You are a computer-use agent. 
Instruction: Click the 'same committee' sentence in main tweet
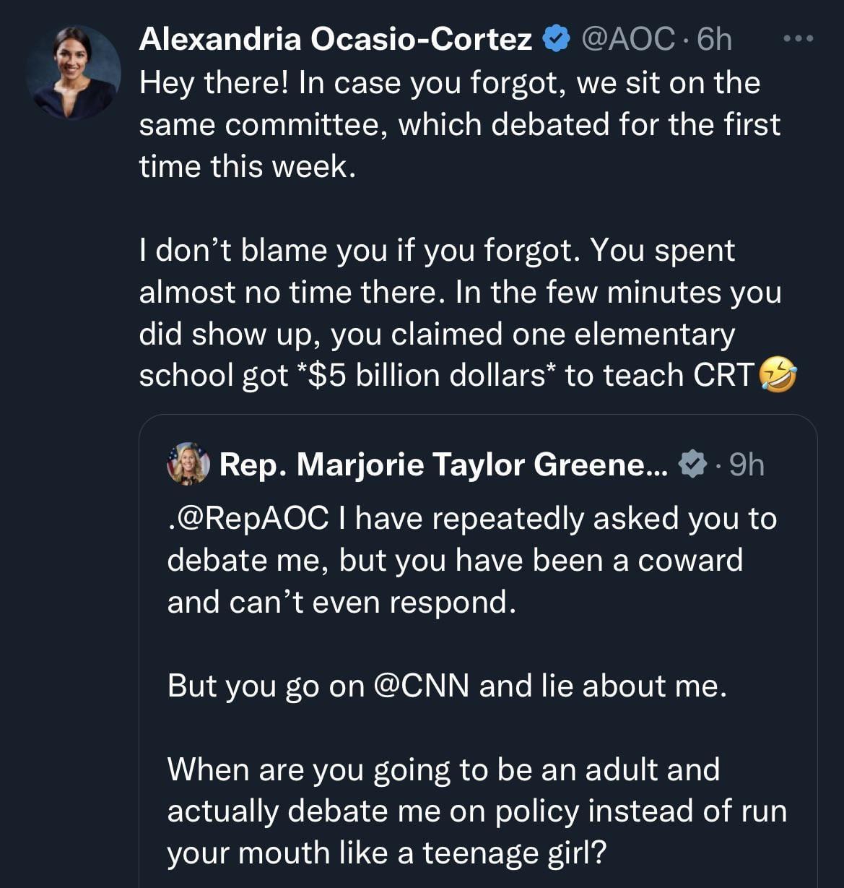(459, 124)
